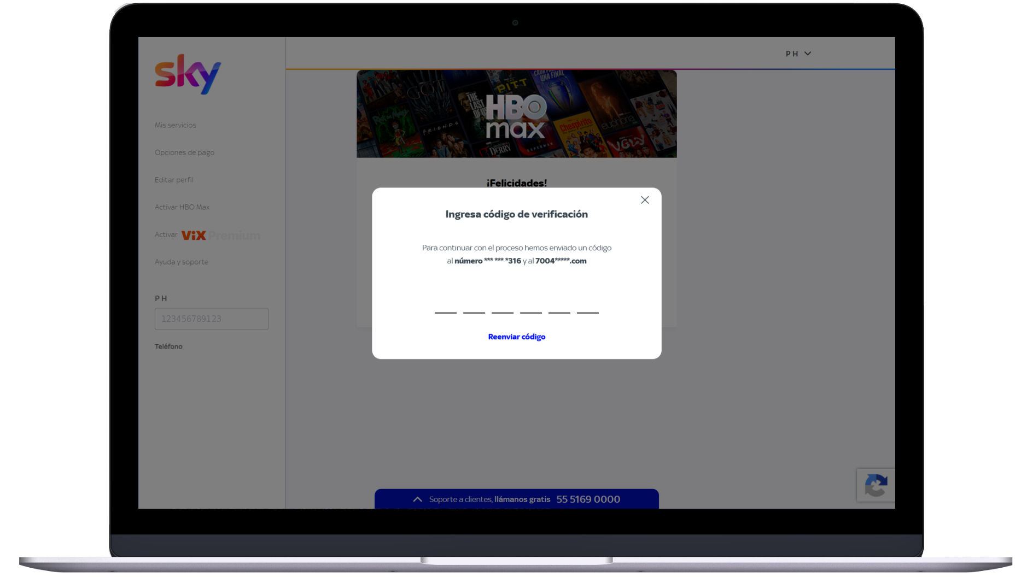Click the Ingresa código de verificación title
Viewport: 1027px width, 577px height.
(516, 214)
